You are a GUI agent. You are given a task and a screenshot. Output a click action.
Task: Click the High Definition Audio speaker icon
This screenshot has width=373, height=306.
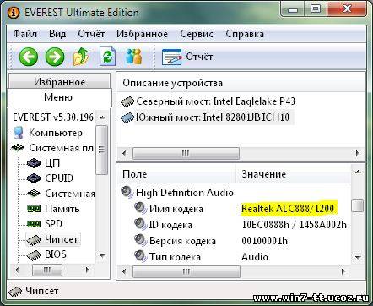[x=127, y=192]
